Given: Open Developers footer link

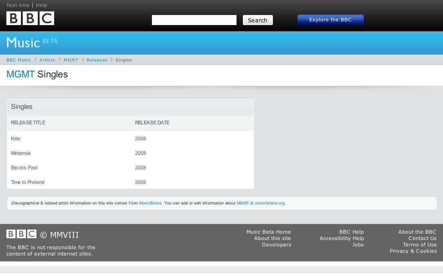Looking at the screenshot, I should click(x=277, y=245).
